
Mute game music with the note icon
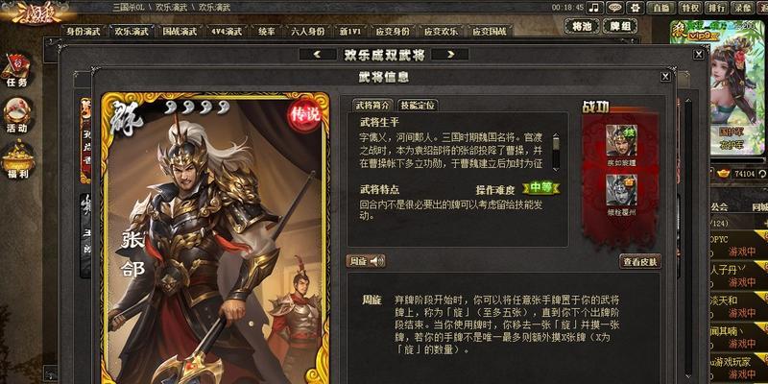594,8
